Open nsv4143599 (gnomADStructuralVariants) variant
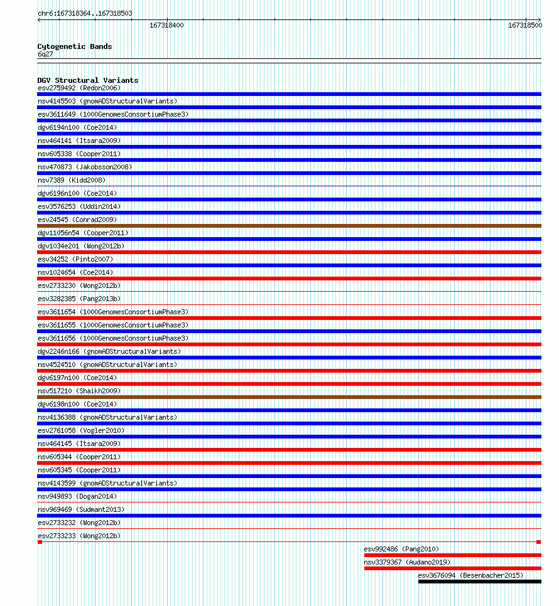The image size is (559, 606). pos(107,483)
